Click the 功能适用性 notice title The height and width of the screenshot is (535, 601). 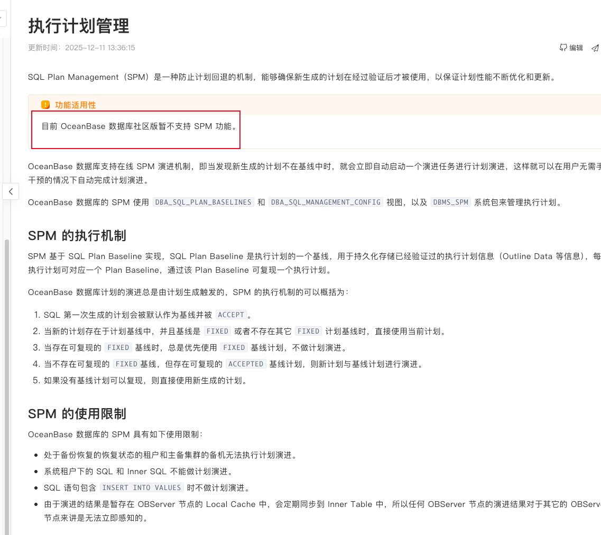pos(76,105)
